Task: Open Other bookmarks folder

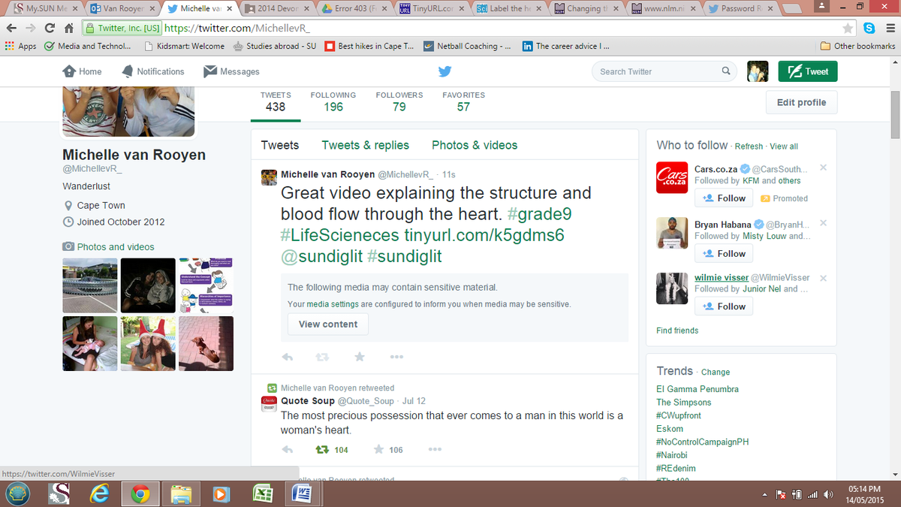Action: point(858,46)
